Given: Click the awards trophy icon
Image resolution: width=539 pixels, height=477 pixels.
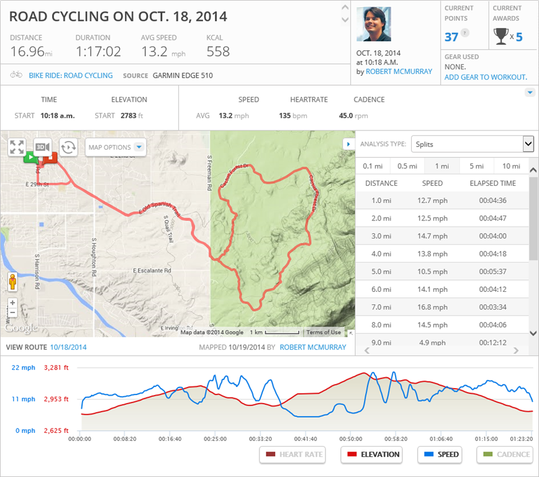Looking at the screenshot, I should [500, 37].
